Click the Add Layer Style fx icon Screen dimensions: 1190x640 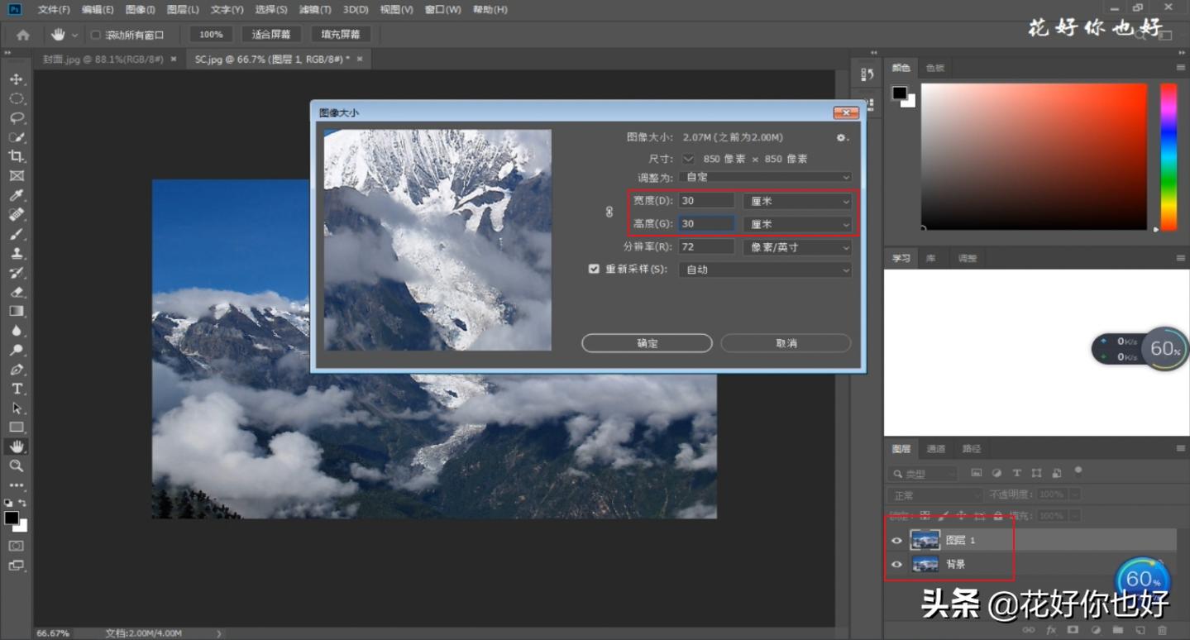(x=1052, y=630)
